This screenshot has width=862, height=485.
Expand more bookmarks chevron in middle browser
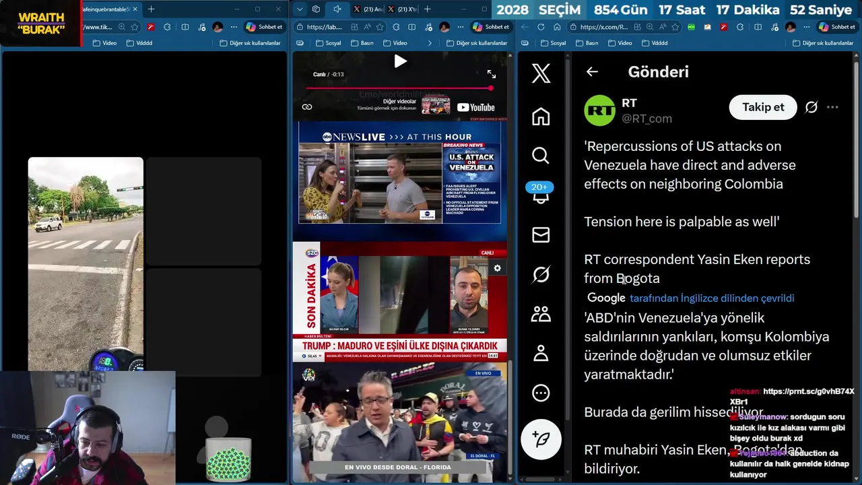coord(430,43)
